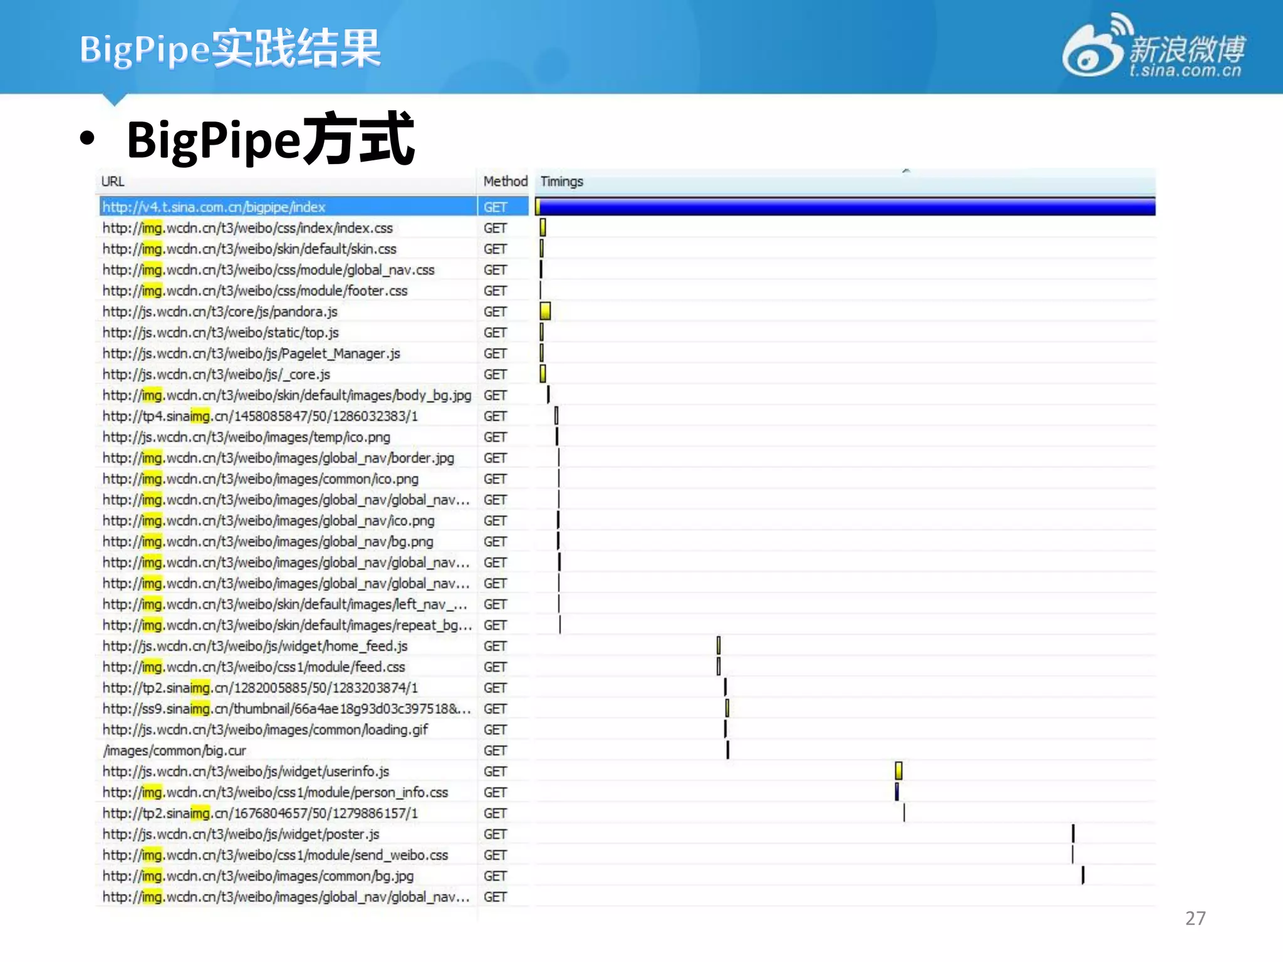Click the yellow timing bar for userinfo.js
The width and height of the screenshot is (1283, 962).
(x=898, y=771)
